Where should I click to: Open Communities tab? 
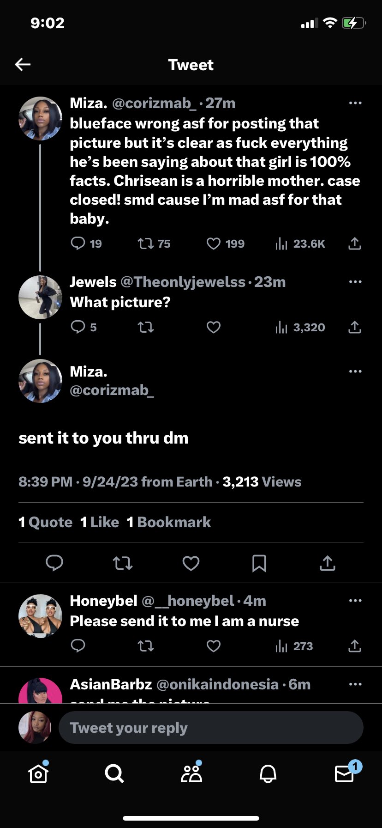pos(191,773)
